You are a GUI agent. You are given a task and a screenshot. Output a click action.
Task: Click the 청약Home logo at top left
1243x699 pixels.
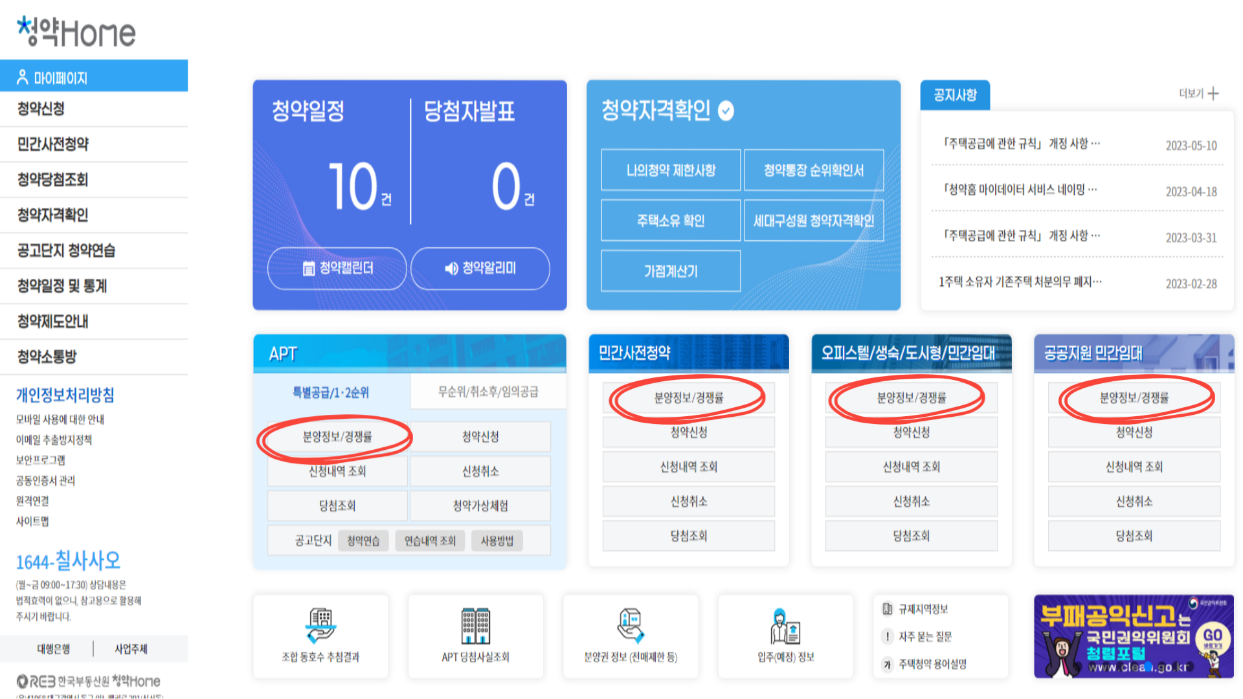[74, 31]
